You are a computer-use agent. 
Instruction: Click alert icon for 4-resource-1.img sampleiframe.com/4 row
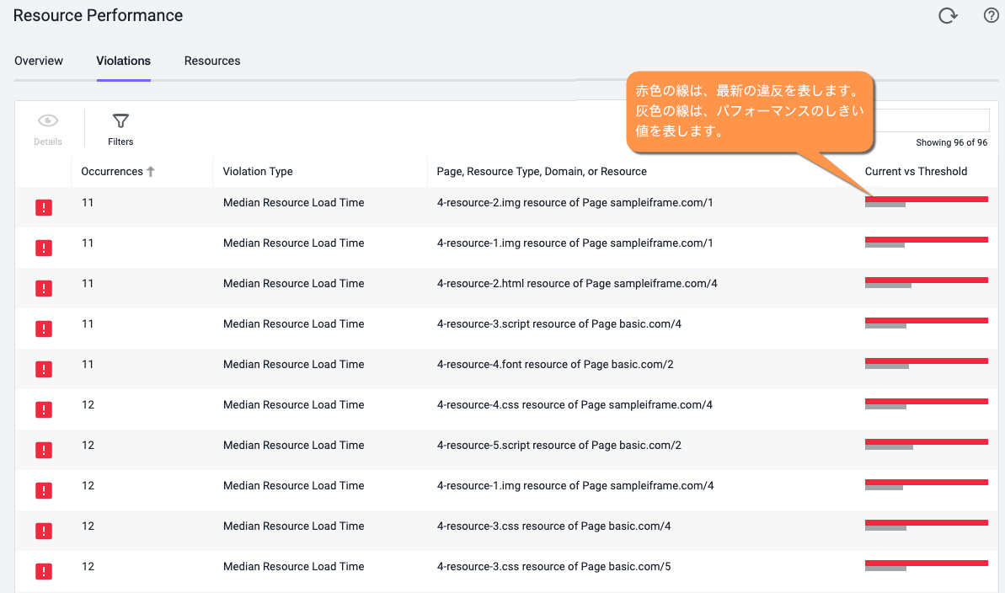click(44, 489)
